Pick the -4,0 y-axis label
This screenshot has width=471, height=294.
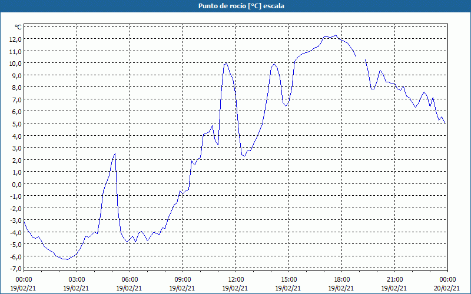tap(16, 232)
